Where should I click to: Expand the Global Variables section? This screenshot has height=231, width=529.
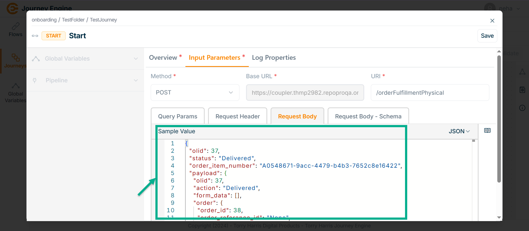(136, 59)
